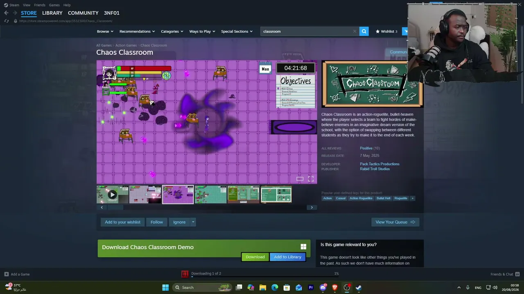
Task: Toggle fullscreen on the screenshot viewer
Action: (x=311, y=179)
